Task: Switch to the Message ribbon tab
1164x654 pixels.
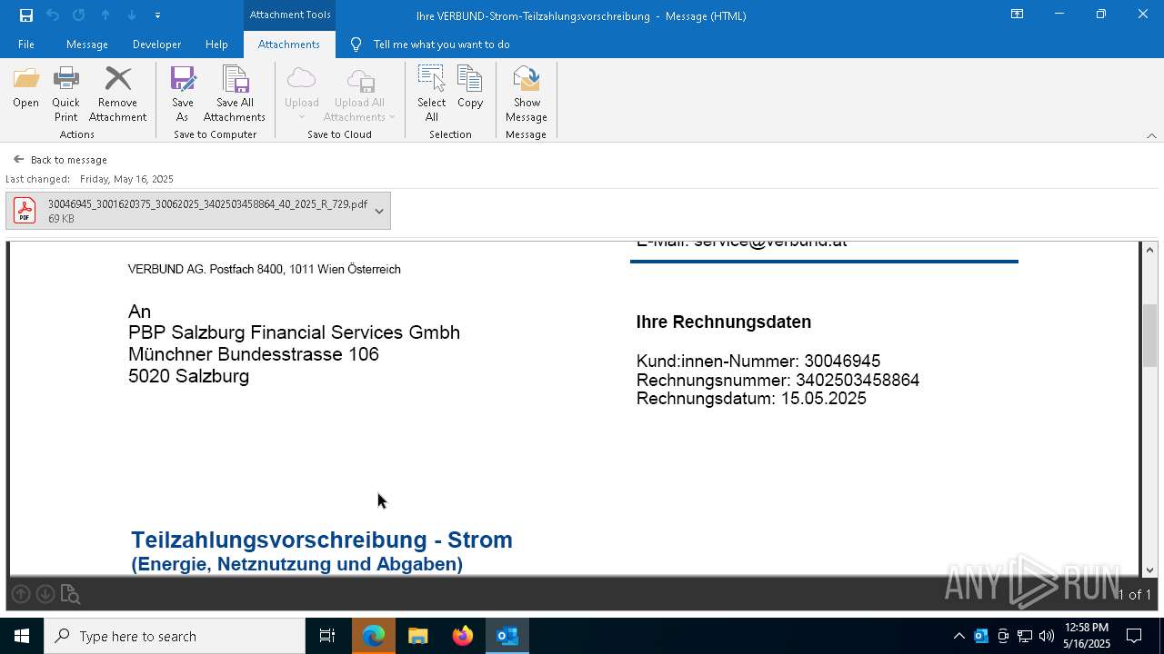Action: [x=87, y=45]
